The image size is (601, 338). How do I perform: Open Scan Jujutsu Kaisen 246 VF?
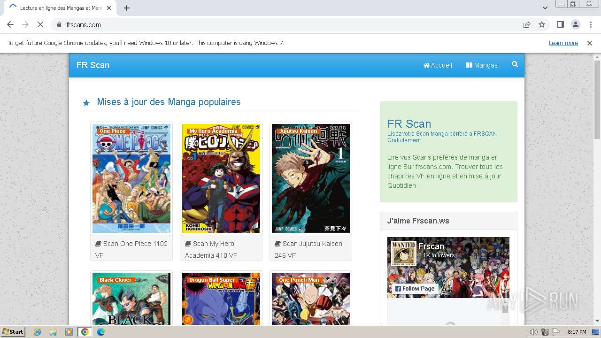(308, 249)
